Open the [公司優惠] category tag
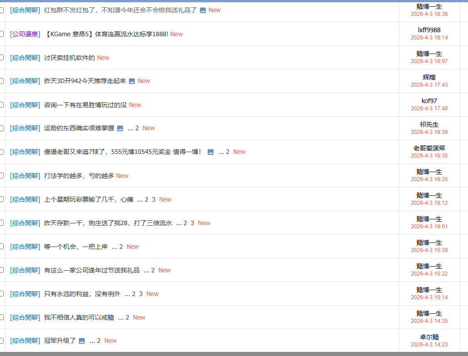Image resolution: width=468 pixels, height=356 pixels. click(25, 34)
